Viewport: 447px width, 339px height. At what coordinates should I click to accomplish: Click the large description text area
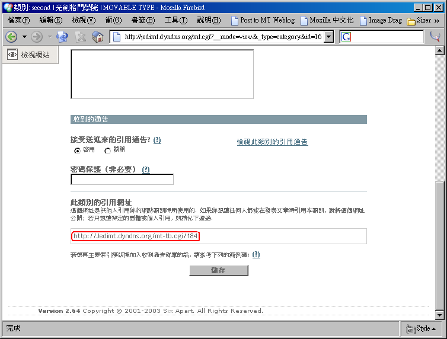click(x=162, y=74)
